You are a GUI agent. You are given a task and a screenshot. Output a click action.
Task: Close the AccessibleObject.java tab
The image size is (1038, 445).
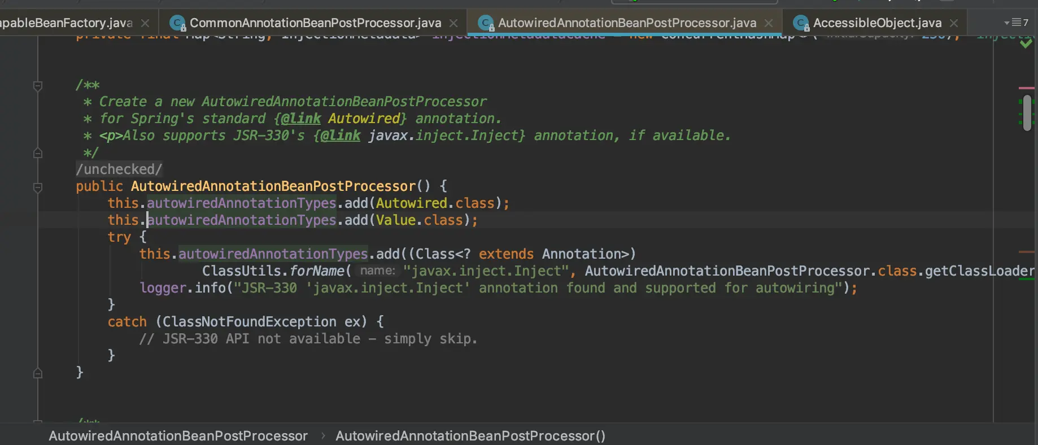pos(954,23)
